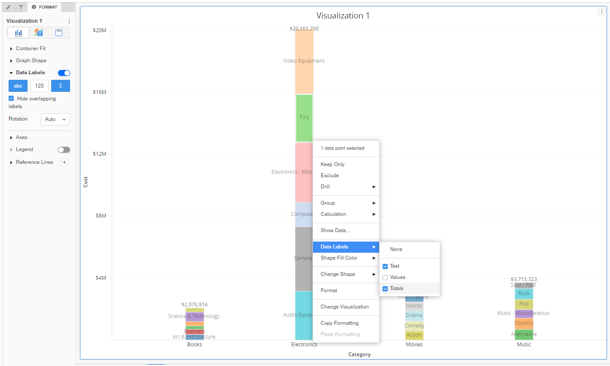Add a reference line with plus icon
610x366 pixels.
click(64, 162)
